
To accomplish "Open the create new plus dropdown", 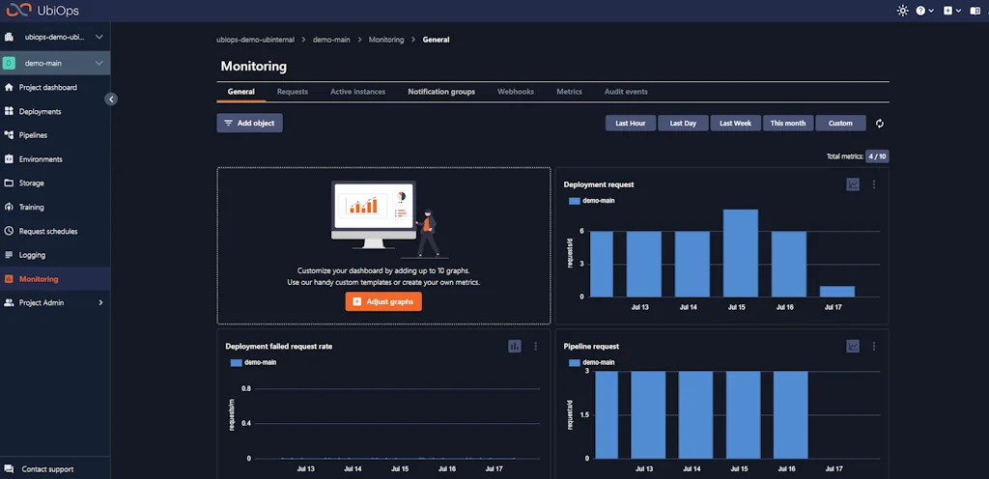I will [x=951, y=11].
